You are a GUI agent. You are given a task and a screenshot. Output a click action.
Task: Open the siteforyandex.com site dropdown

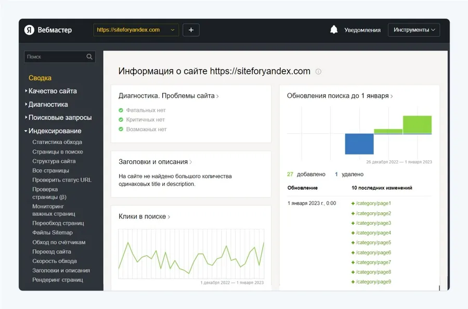coord(136,30)
